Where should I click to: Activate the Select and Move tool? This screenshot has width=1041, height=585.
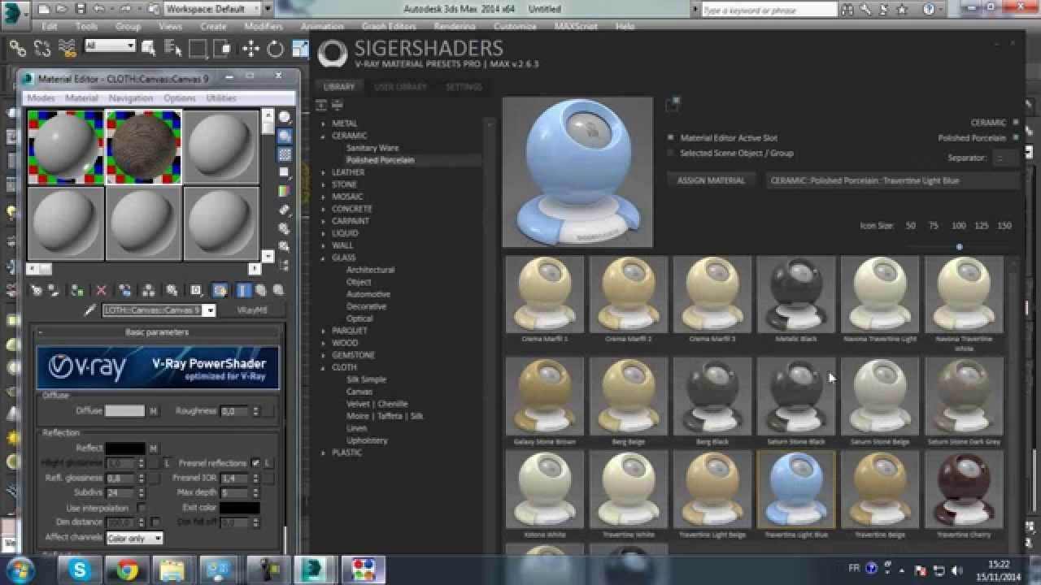click(250, 49)
